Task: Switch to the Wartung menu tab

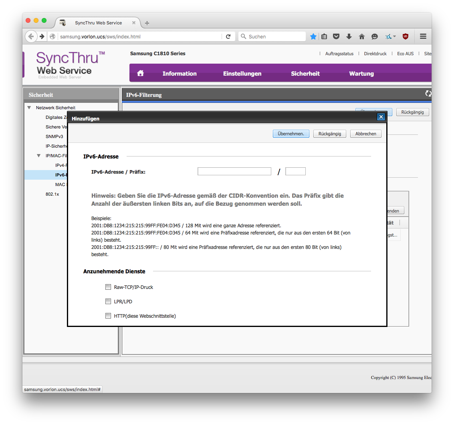Action: (x=361, y=74)
